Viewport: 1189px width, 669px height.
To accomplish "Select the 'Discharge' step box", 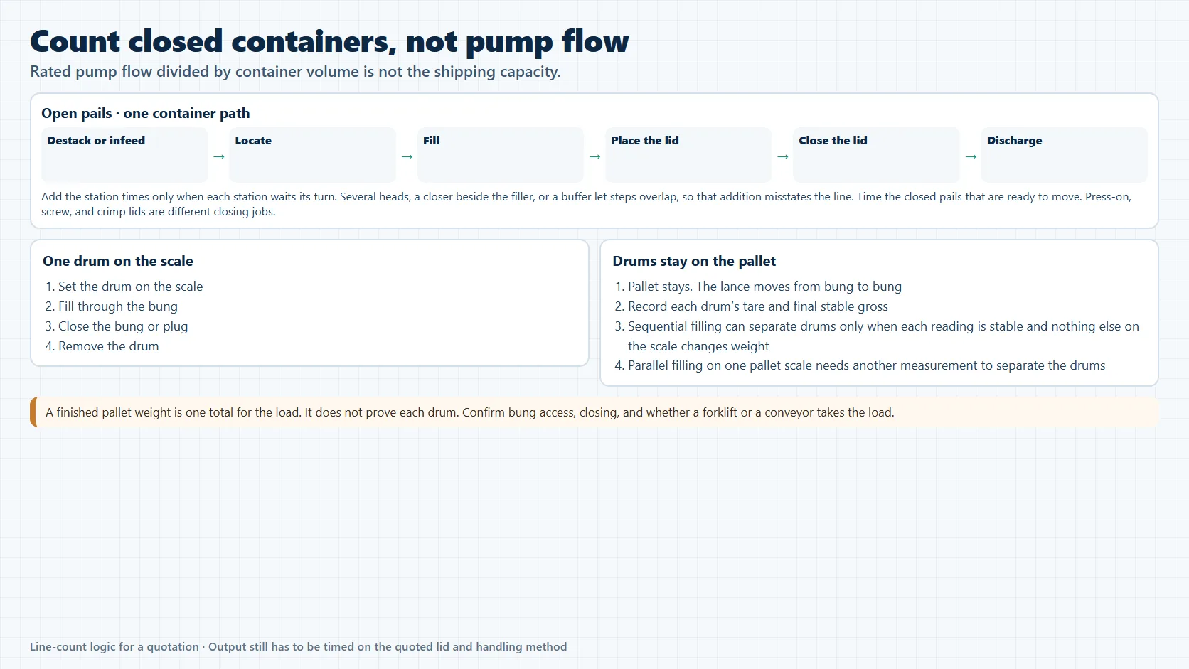I will (1065, 155).
